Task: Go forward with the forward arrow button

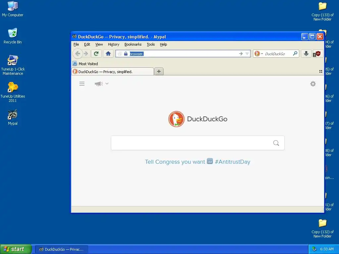Action: [86, 54]
